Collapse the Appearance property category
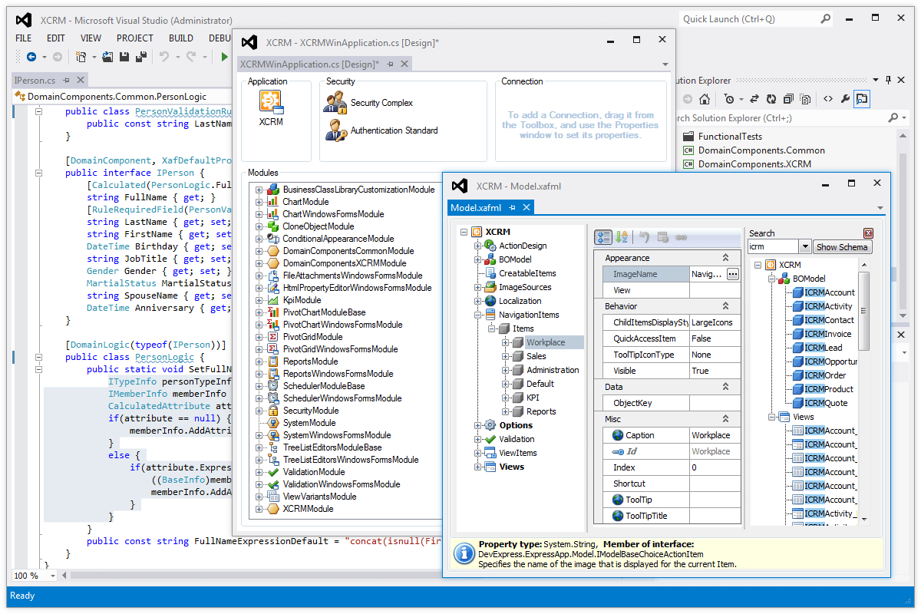The height and width of the screenshot is (614, 921). click(725, 258)
